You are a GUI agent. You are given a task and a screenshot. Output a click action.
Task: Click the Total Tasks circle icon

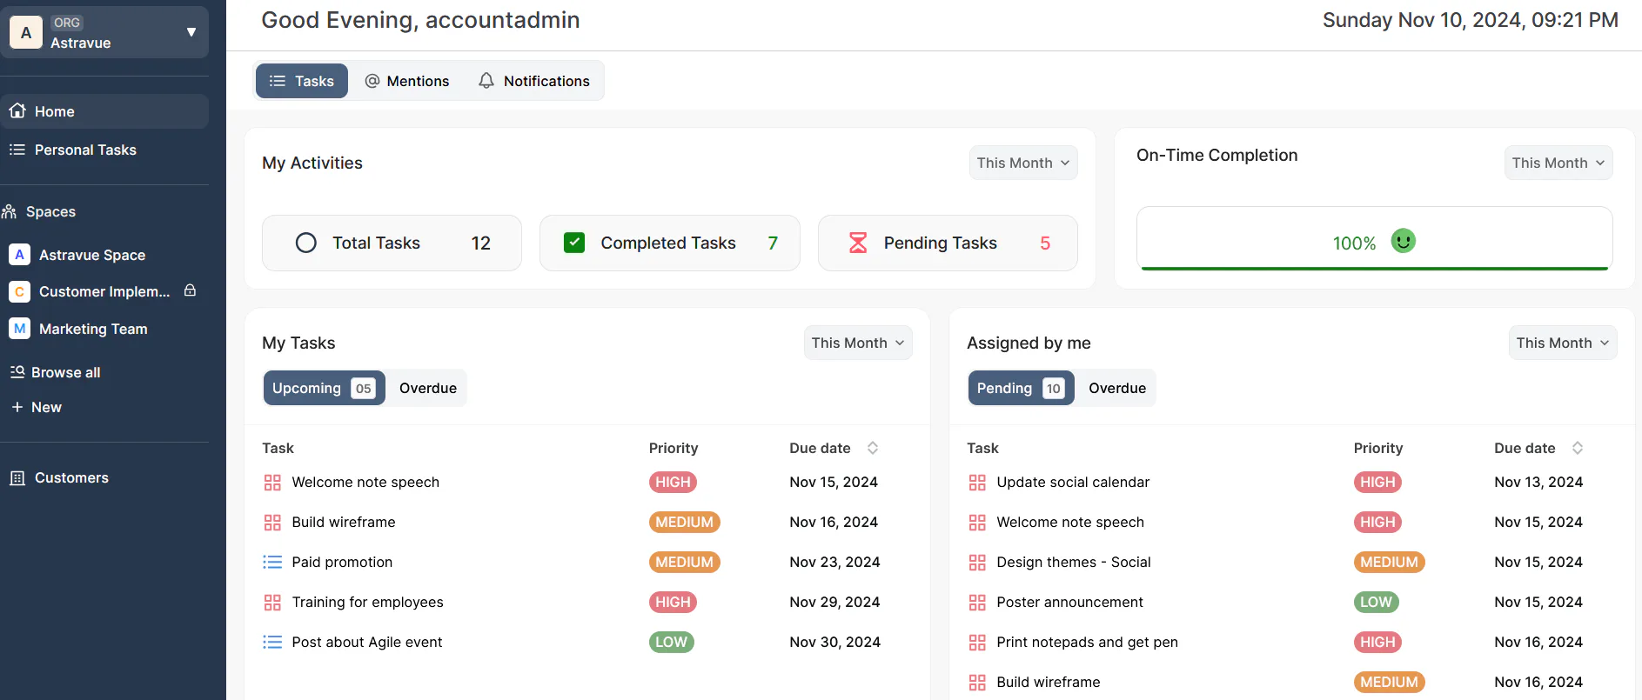coord(306,243)
